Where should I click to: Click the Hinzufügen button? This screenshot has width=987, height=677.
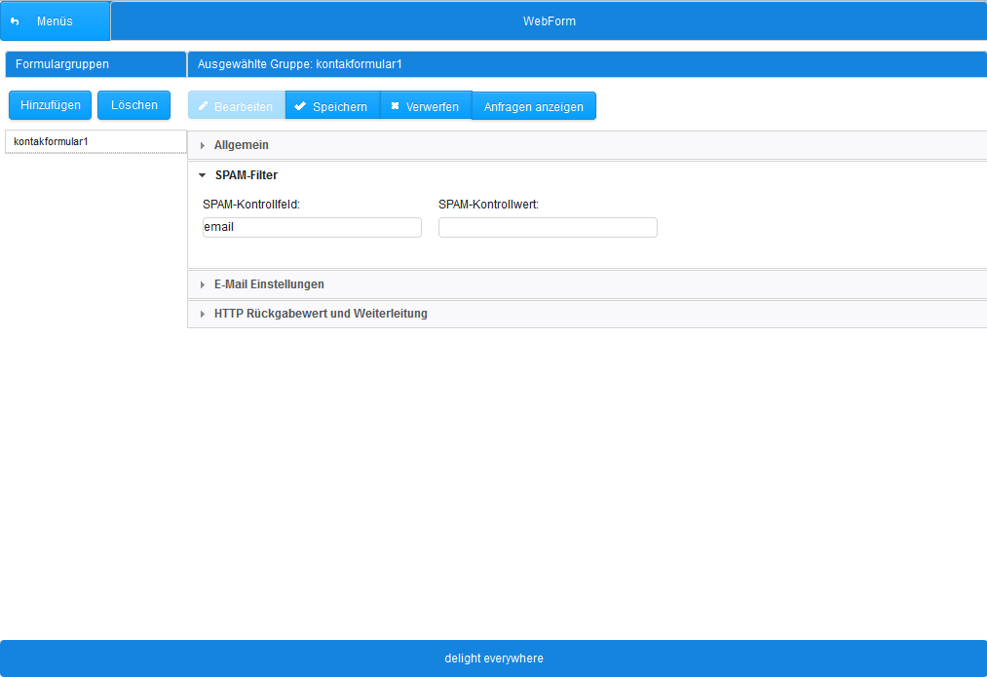49,104
